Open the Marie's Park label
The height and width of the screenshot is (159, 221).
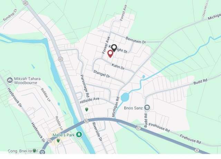pos(64,135)
